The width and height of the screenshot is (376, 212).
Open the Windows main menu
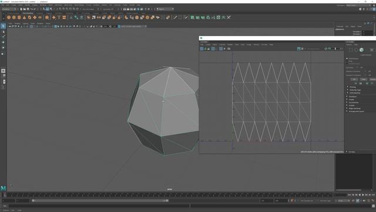[43, 5]
